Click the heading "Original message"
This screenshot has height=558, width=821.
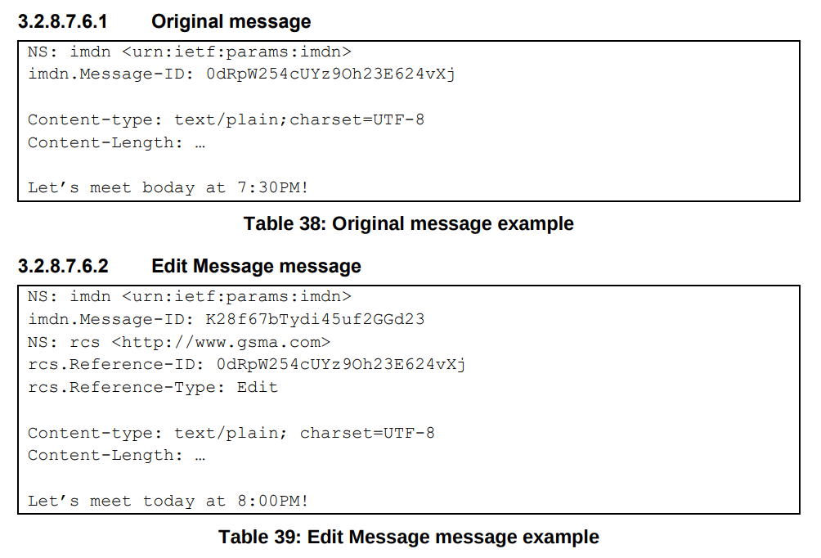point(231,21)
